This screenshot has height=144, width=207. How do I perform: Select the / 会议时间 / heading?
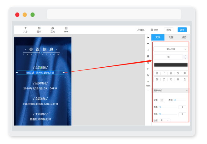[x=40, y=83]
